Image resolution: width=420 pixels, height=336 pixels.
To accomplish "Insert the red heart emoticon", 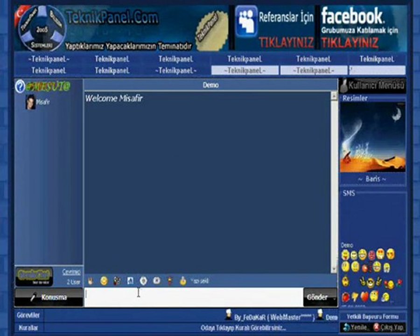I will [364, 297].
